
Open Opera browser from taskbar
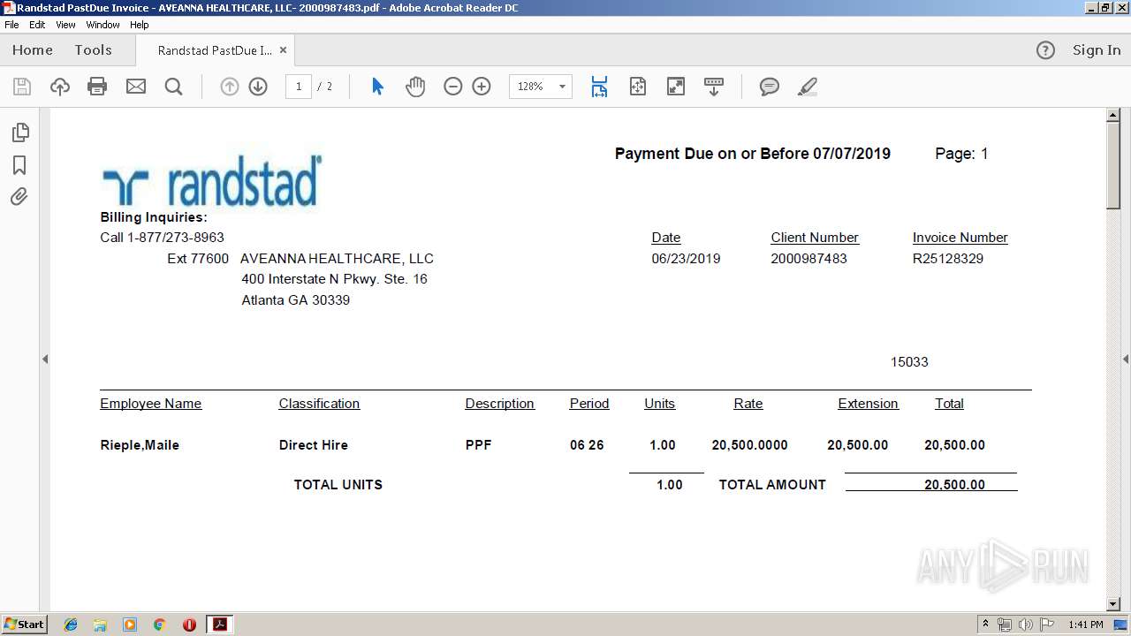point(189,625)
